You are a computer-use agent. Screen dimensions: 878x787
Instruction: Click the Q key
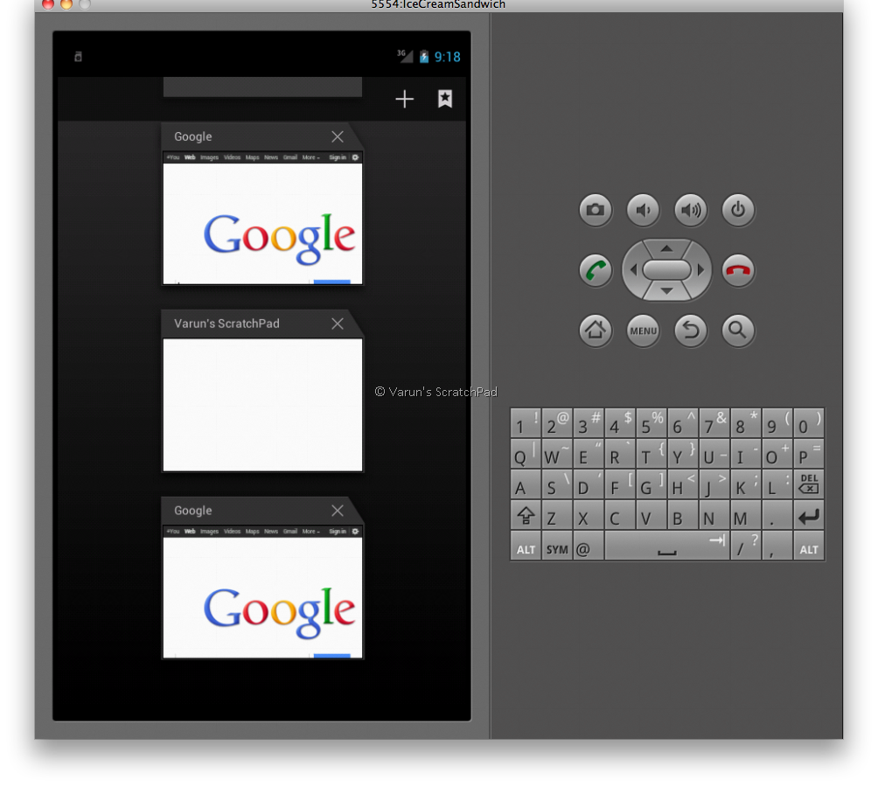point(526,453)
